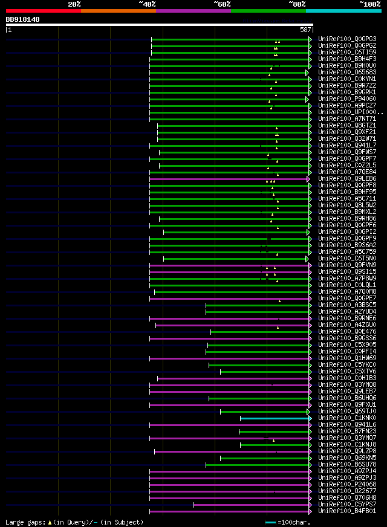The height and width of the screenshot is (527, 387).
Task: Click the green alignment bar of UniRef100_A2YUD4
Action: click(x=259, y=312)
